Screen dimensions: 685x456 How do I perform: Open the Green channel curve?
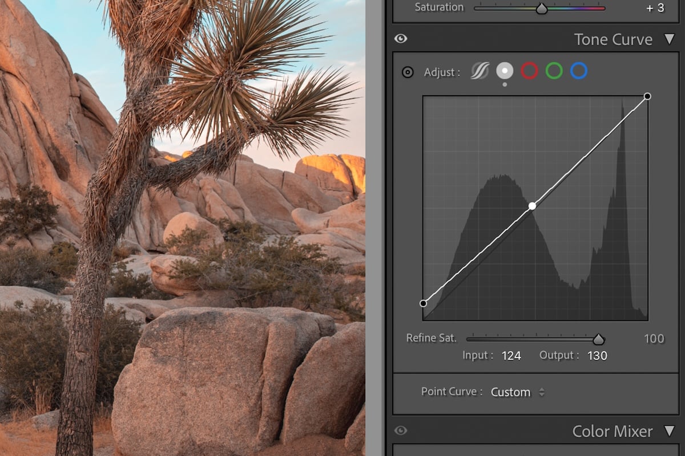tap(554, 71)
